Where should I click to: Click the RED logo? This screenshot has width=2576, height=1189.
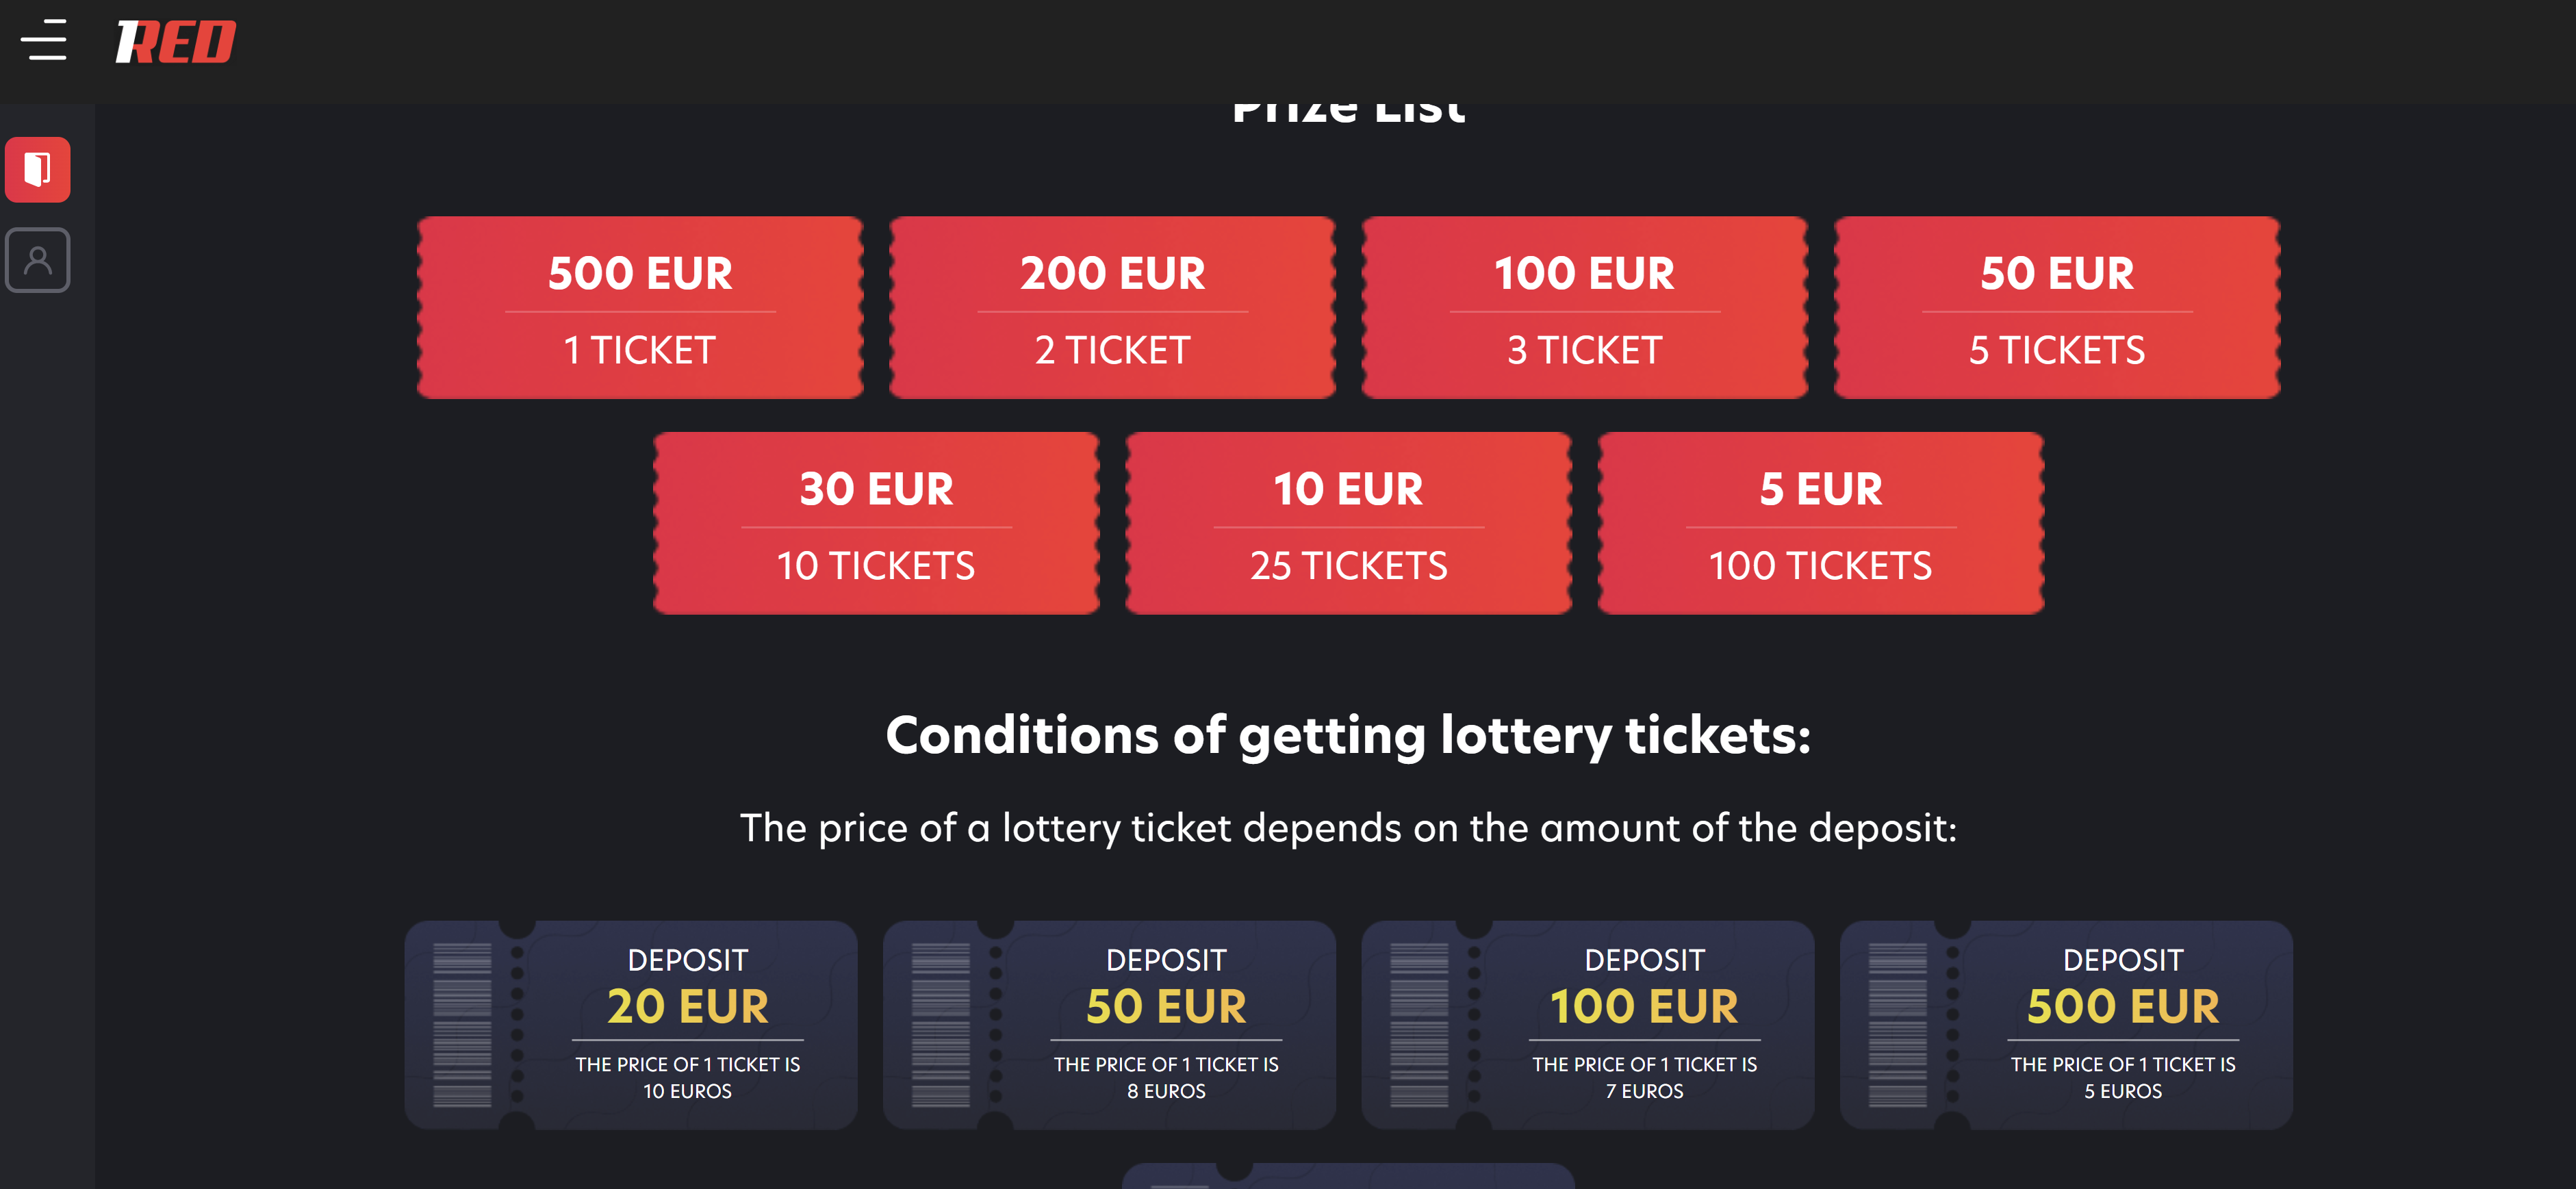coord(175,42)
